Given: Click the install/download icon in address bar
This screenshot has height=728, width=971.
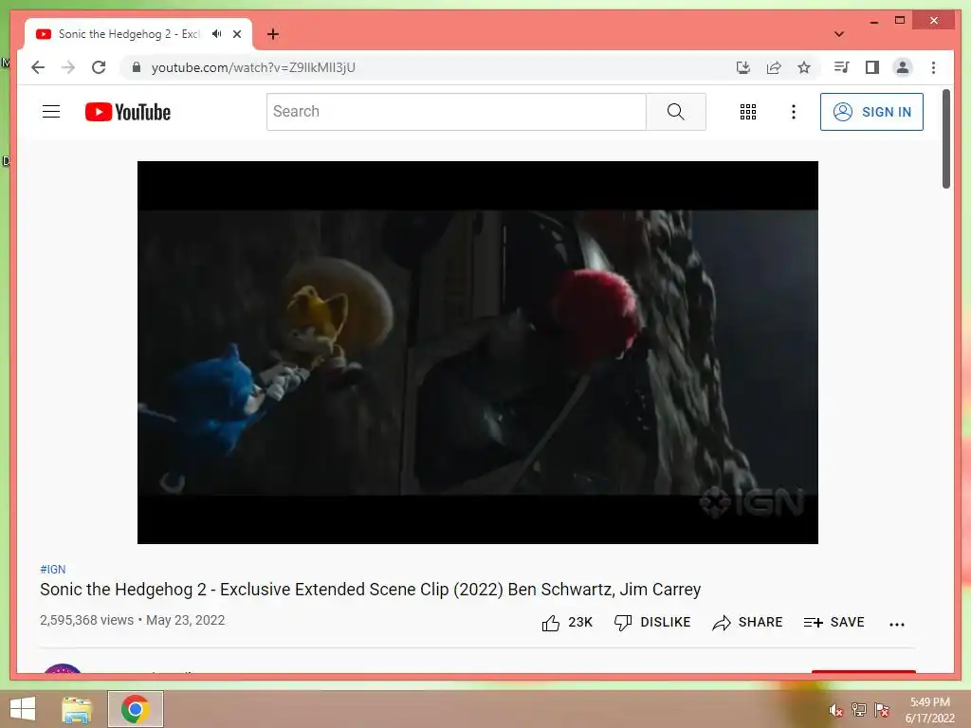Looking at the screenshot, I should [743, 67].
